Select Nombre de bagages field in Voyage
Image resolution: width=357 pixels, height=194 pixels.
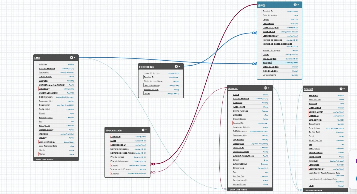tap(280, 40)
